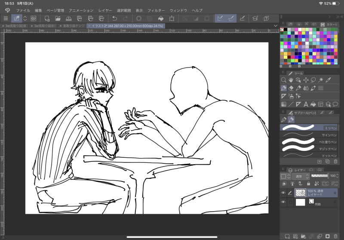The image size is (344, 240).
Task: Click the Clear selection dotted circle icon
Action: tap(139, 18)
